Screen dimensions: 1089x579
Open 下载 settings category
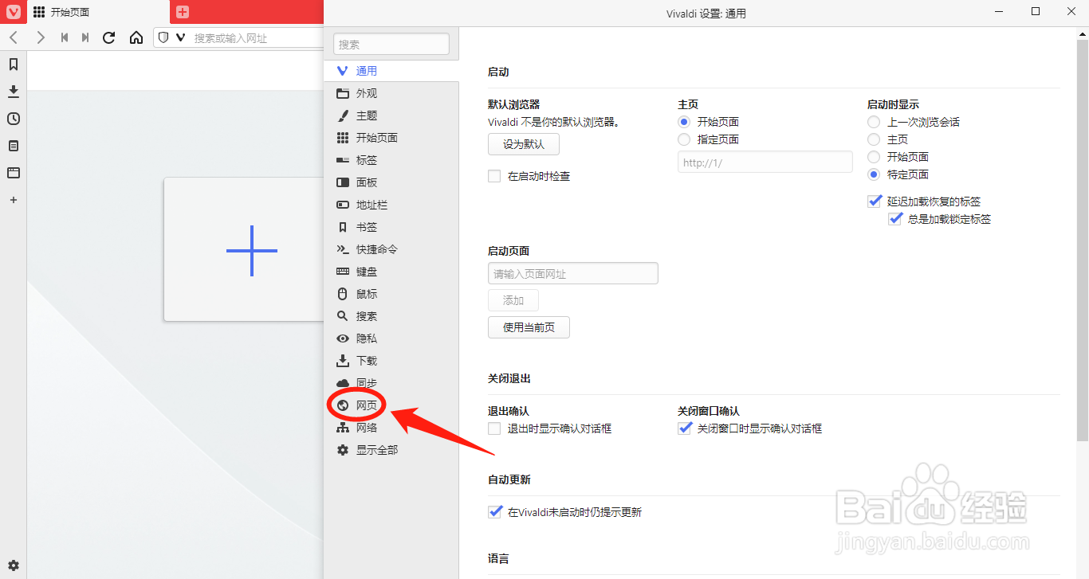[391, 361]
